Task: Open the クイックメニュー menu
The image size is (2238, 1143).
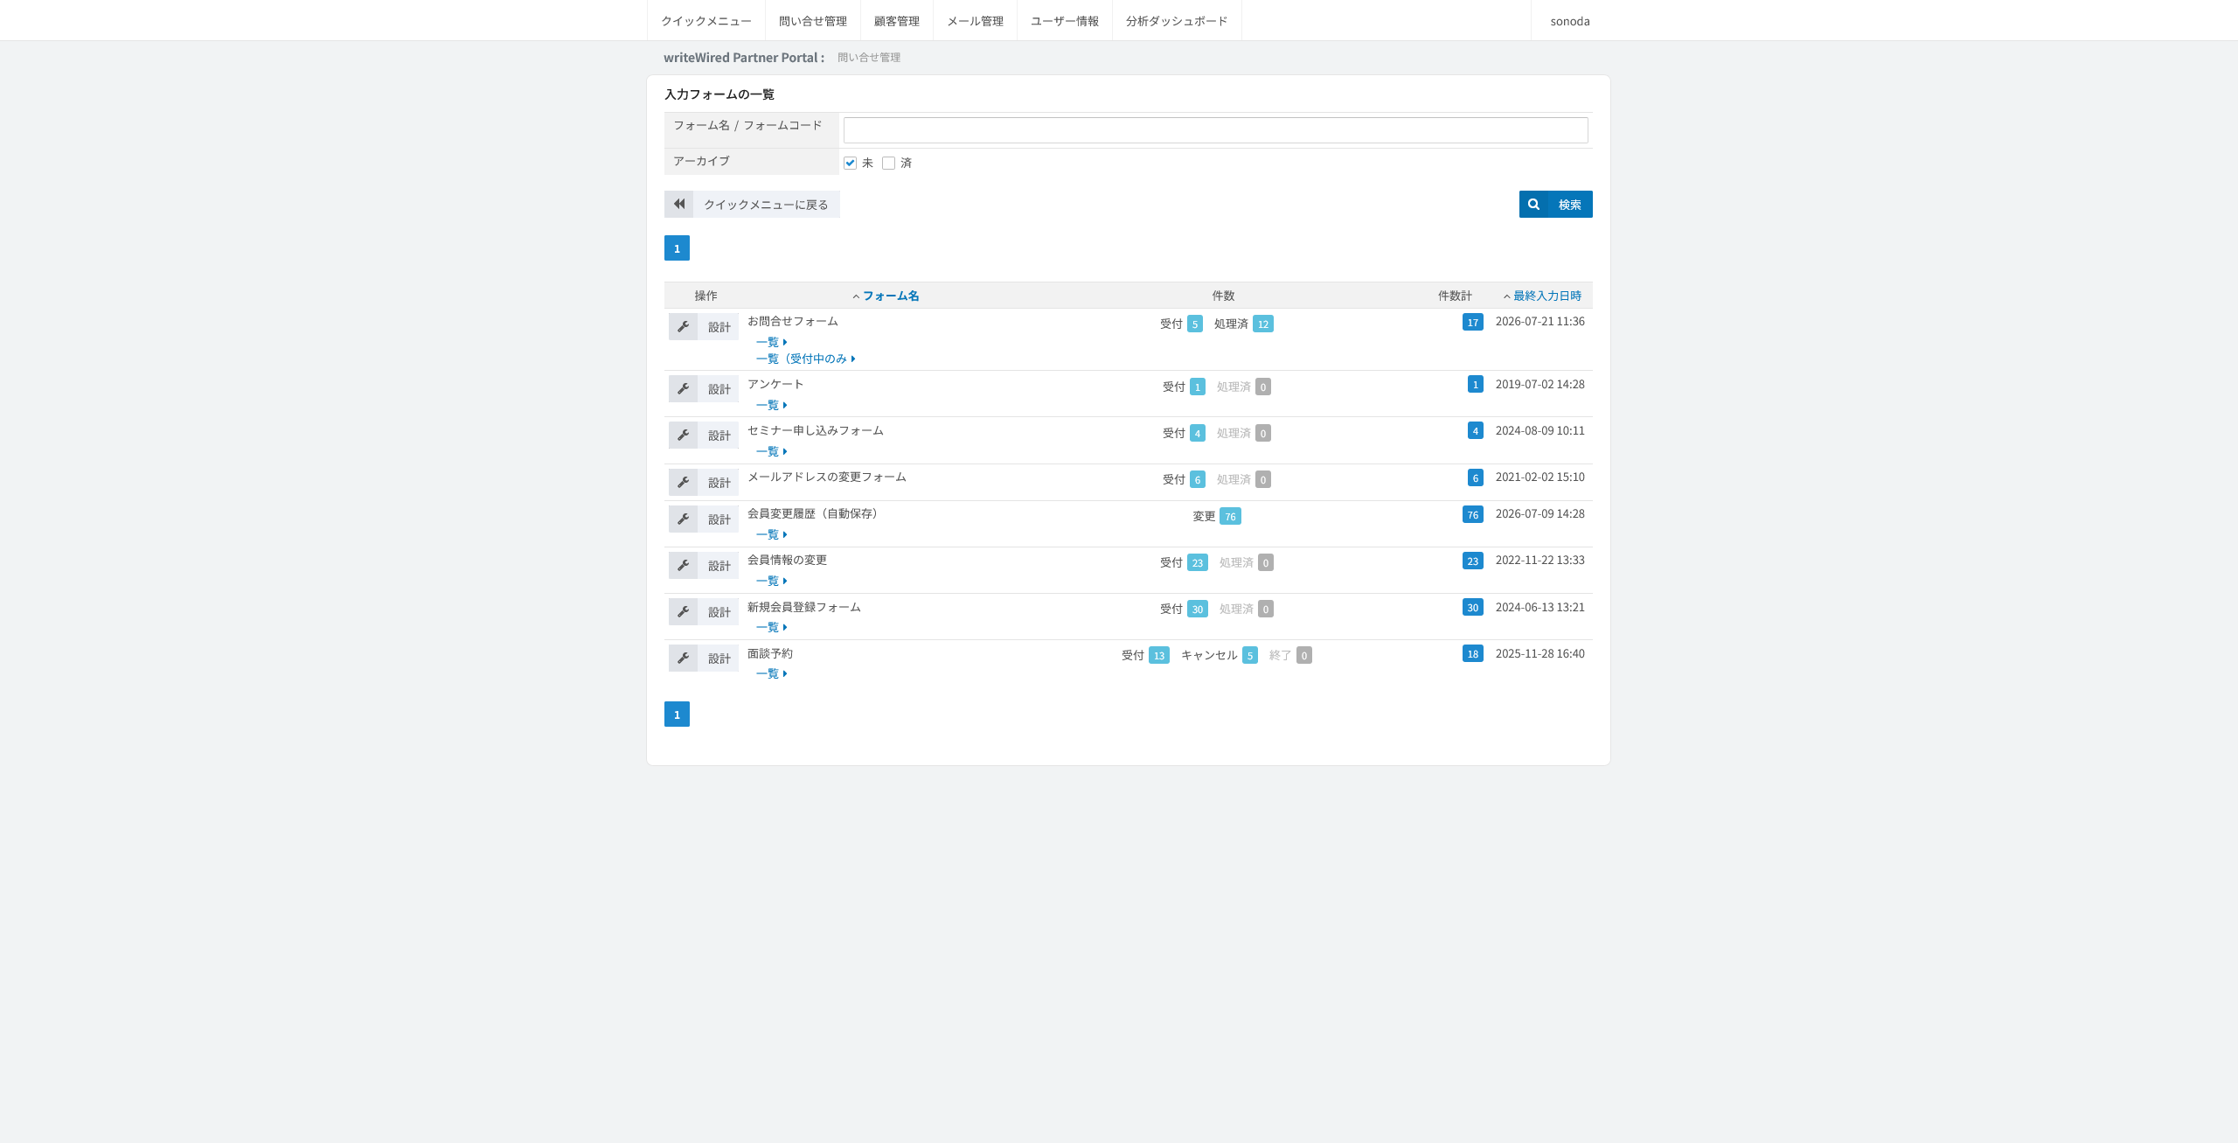Action: coord(706,21)
